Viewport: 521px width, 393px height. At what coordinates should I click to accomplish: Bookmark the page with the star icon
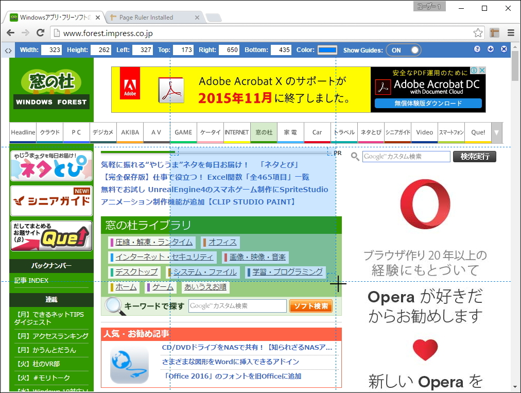478,32
